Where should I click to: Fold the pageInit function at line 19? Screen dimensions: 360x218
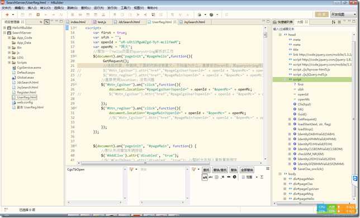pyautogui.click(x=76, y=56)
